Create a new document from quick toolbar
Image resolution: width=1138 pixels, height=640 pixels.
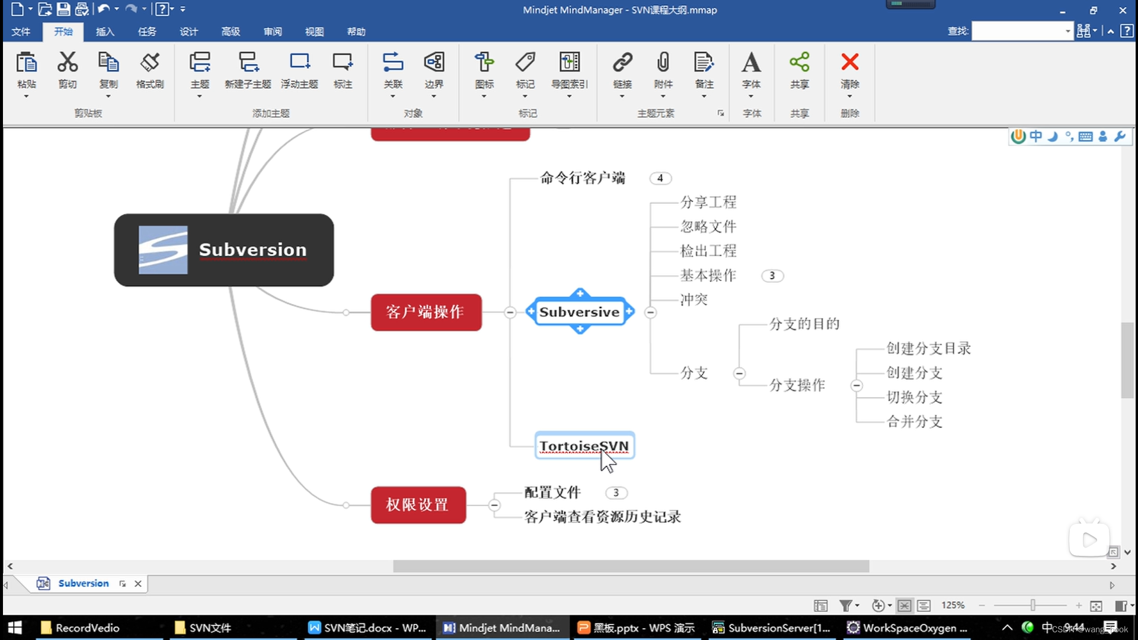[x=18, y=9]
